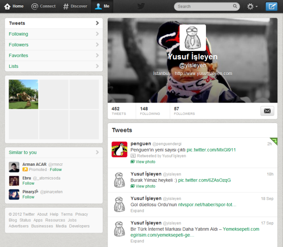Follow Arman ACAR
The width and height of the screenshot is (283, 247).
[56, 170]
